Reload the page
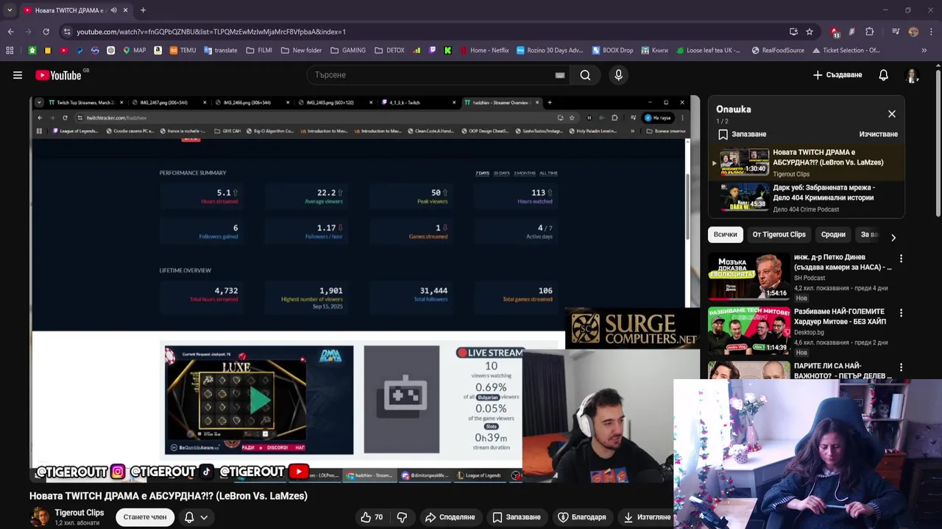The width and height of the screenshot is (942, 529). (46, 32)
